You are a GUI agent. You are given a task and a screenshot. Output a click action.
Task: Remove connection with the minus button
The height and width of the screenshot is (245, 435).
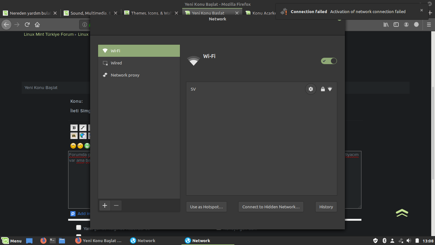pos(116,205)
